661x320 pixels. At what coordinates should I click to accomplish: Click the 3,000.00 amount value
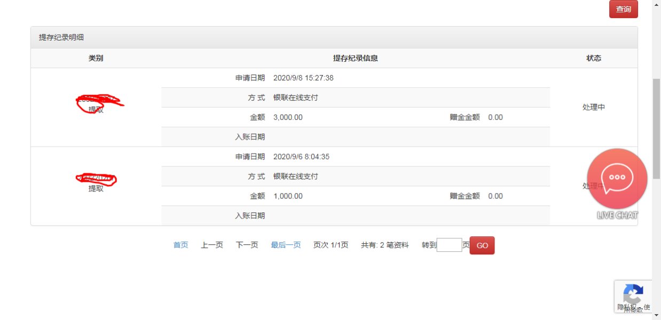tap(288, 117)
